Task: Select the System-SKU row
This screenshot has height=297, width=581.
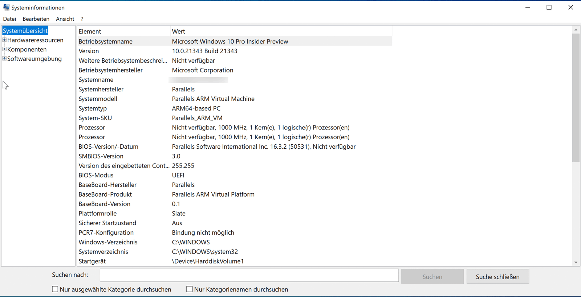Action: point(235,118)
